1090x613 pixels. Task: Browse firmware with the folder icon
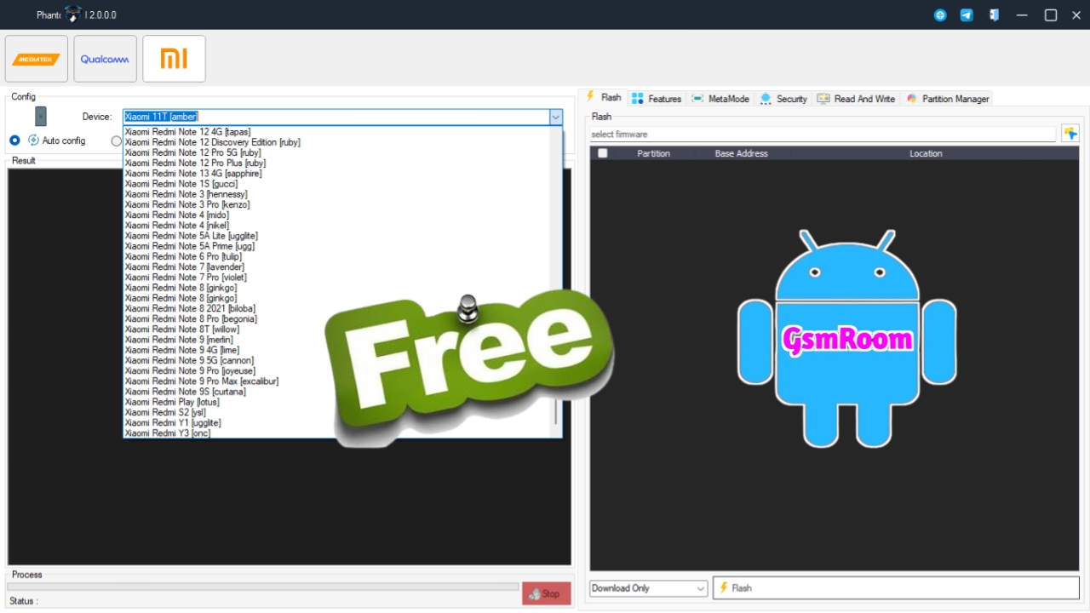click(x=1070, y=134)
